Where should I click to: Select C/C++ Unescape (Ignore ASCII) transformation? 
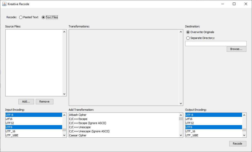(124, 131)
